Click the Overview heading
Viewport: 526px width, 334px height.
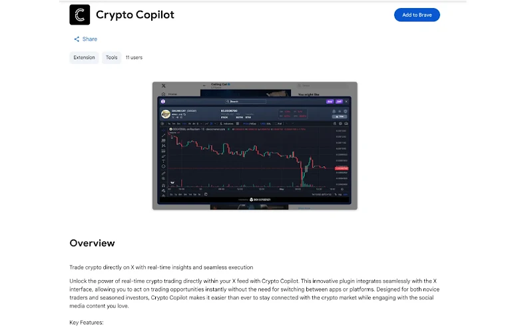pyautogui.click(x=92, y=243)
